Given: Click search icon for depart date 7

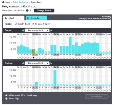Looking at the screenshot, I should click(x=37, y=52).
